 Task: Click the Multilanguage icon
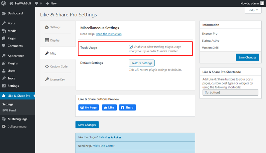tap(4, 119)
